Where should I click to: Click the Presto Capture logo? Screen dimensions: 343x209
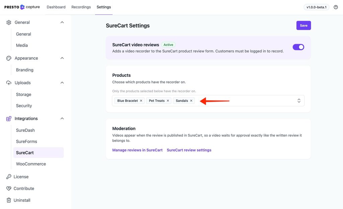tap(22, 7)
